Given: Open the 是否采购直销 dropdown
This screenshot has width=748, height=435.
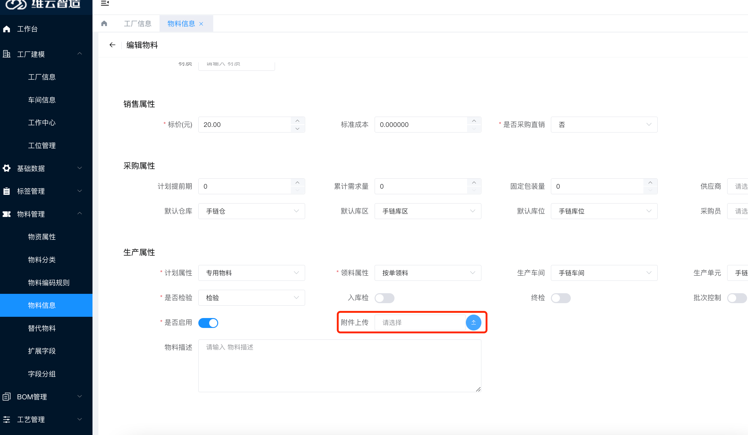Looking at the screenshot, I should [x=604, y=124].
